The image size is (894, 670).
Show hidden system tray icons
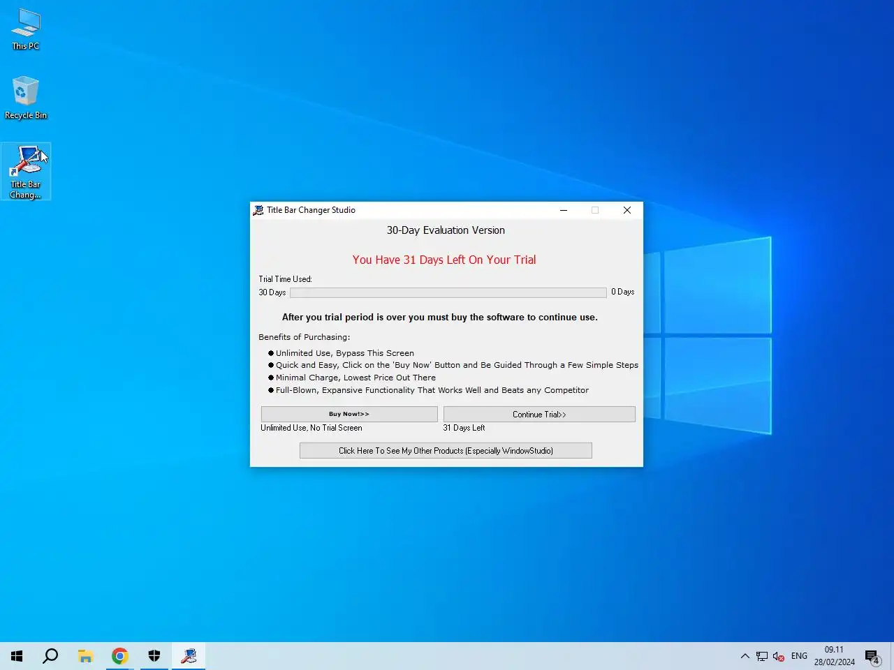pyautogui.click(x=745, y=656)
